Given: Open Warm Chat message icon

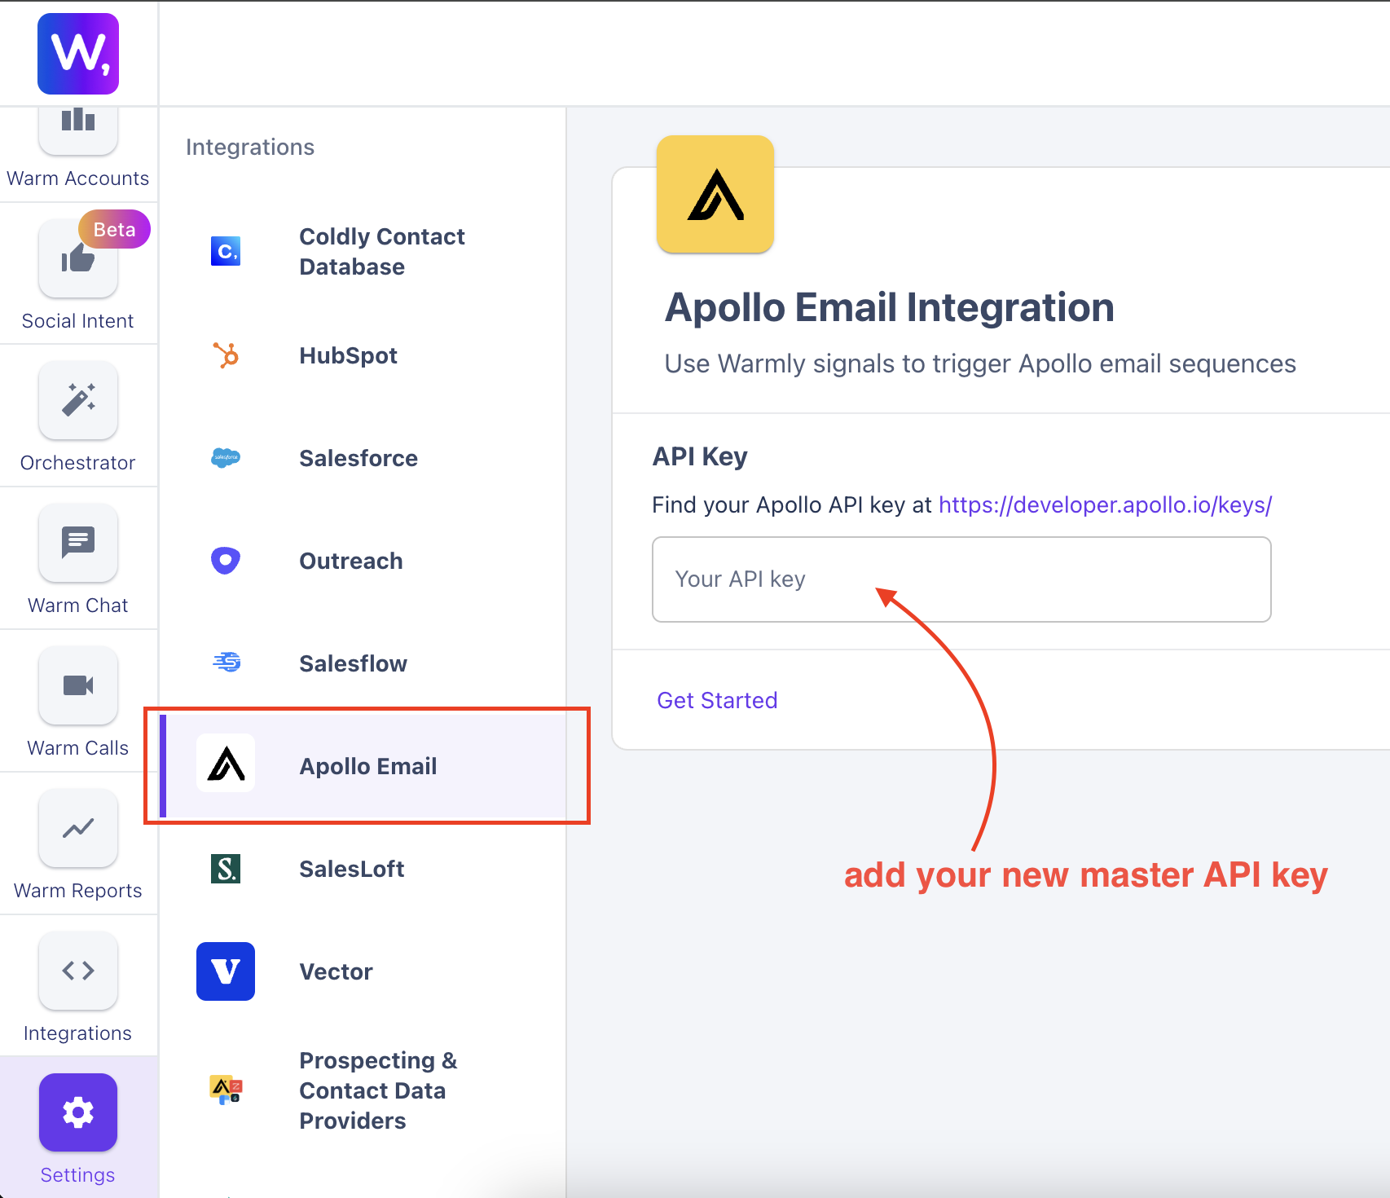Looking at the screenshot, I should [x=78, y=543].
